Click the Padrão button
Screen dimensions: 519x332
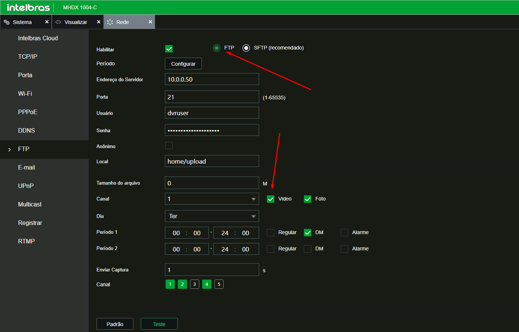point(115,324)
